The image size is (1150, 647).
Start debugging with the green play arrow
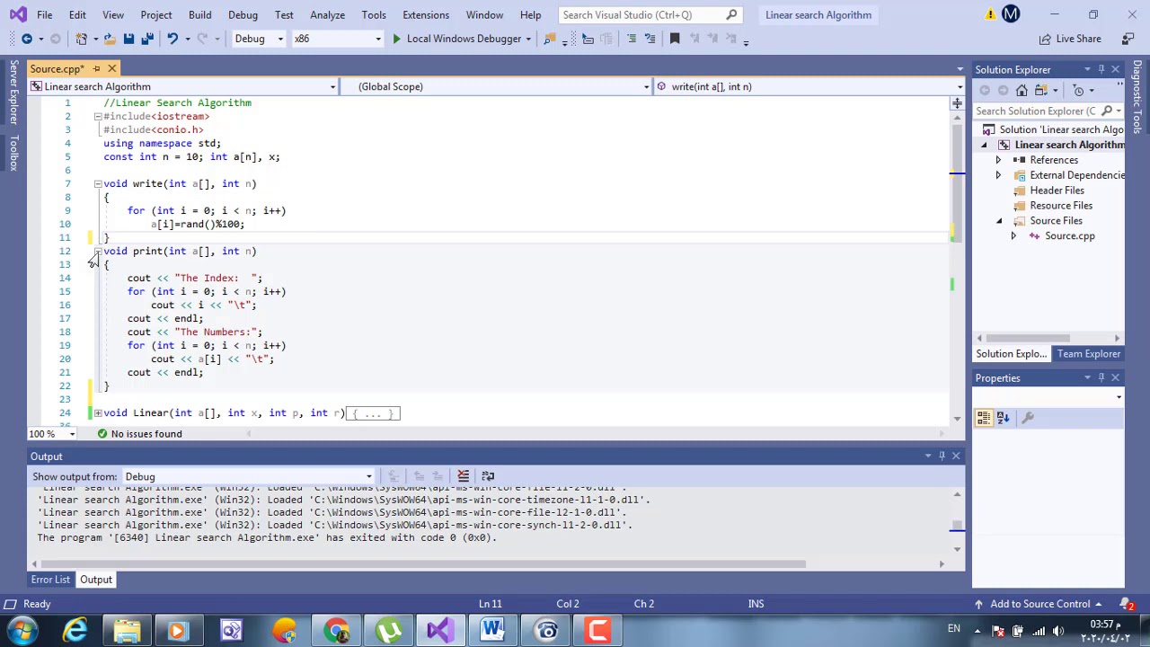coord(396,39)
